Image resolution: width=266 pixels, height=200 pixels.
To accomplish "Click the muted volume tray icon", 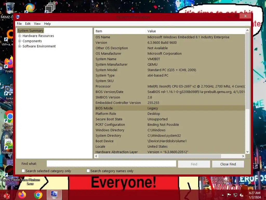I will coord(242,195).
